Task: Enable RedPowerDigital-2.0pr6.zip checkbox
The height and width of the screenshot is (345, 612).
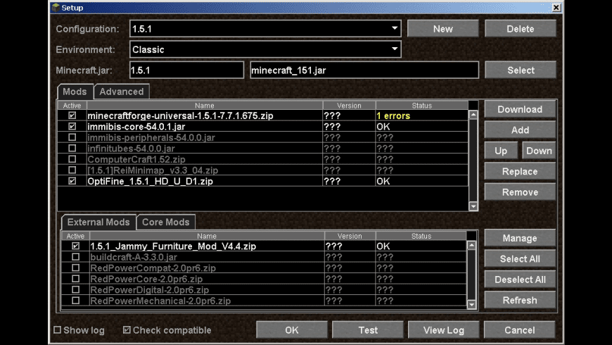Action: (x=75, y=290)
